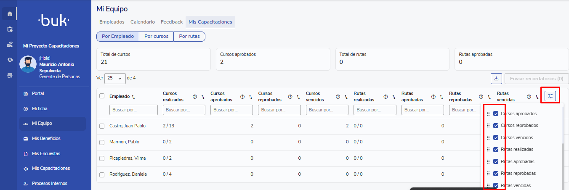Screen dimensions: 569x190
Task: Sort by Empleado using the sort arrows
Action: (133, 97)
